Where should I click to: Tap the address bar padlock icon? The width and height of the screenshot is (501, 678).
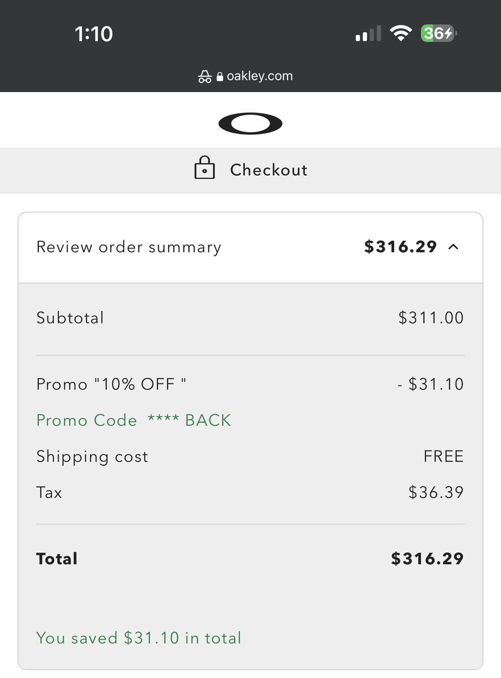point(220,77)
